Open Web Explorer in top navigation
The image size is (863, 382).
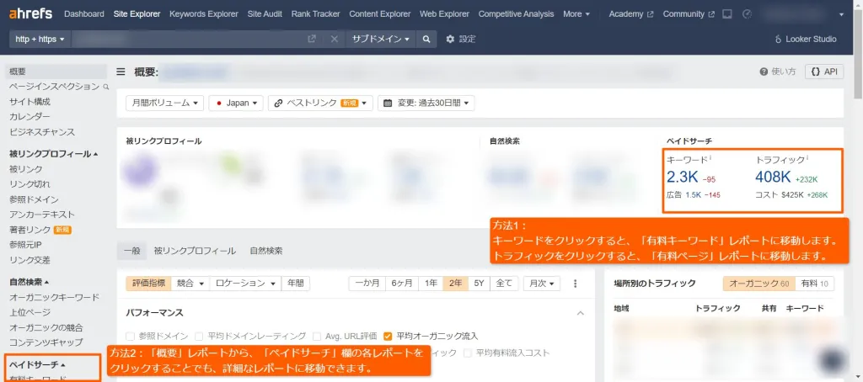[445, 14]
